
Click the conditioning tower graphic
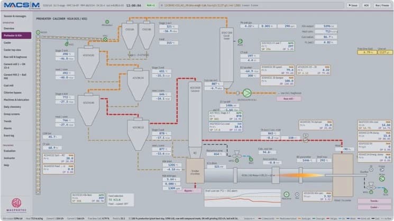[227, 58]
